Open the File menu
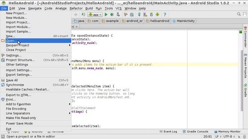248x139 pixels. pos(4,8)
